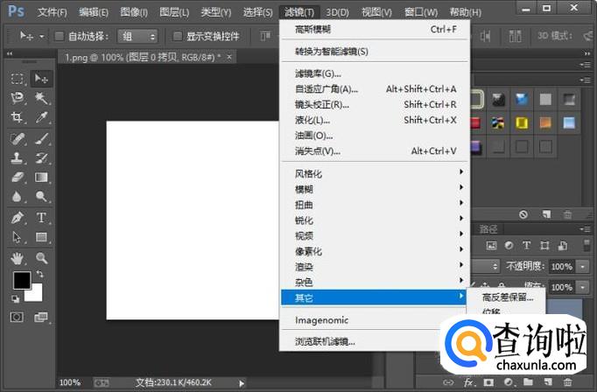The height and width of the screenshot is (392, 597).
Task: Select the Clone Stamp tool
Action: (x=18, y=158)
